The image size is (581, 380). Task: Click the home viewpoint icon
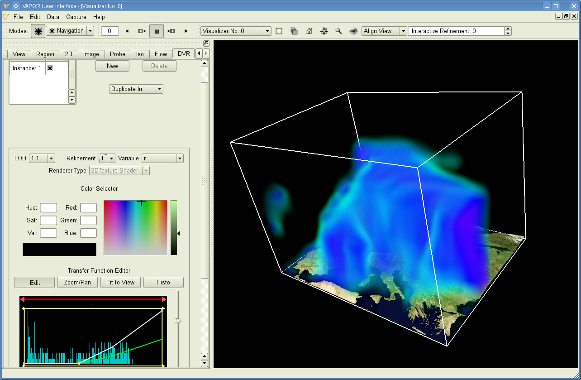[x=309, y=31]
